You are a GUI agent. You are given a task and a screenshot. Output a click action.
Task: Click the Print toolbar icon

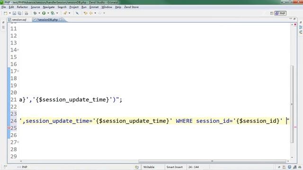[x=27, y=13]
